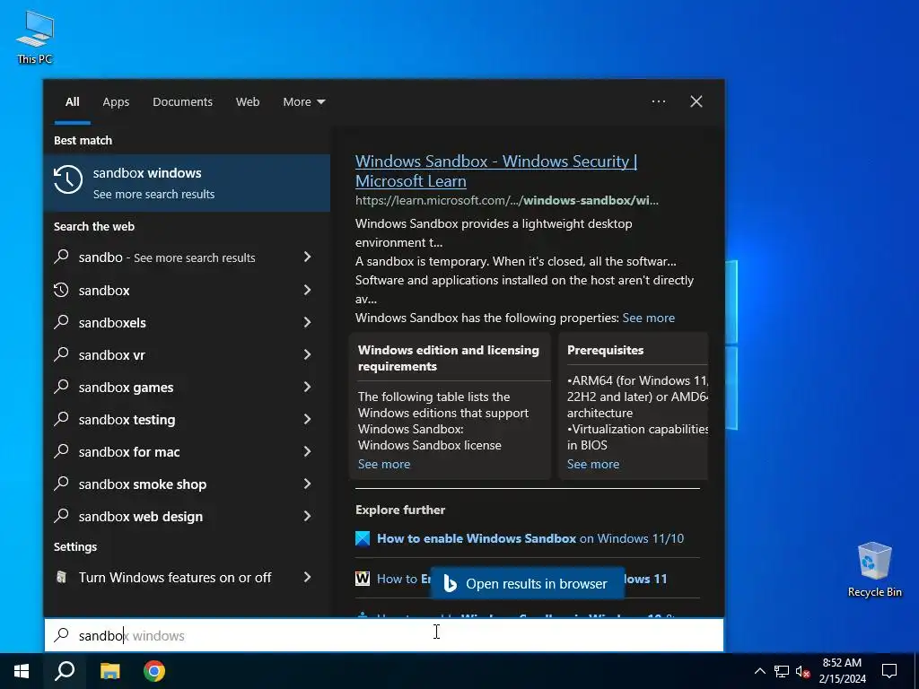Viewport: 919px width, 689px height.
Task: Open the Recycle Bin desktop icon
Action: pos(874,569)
